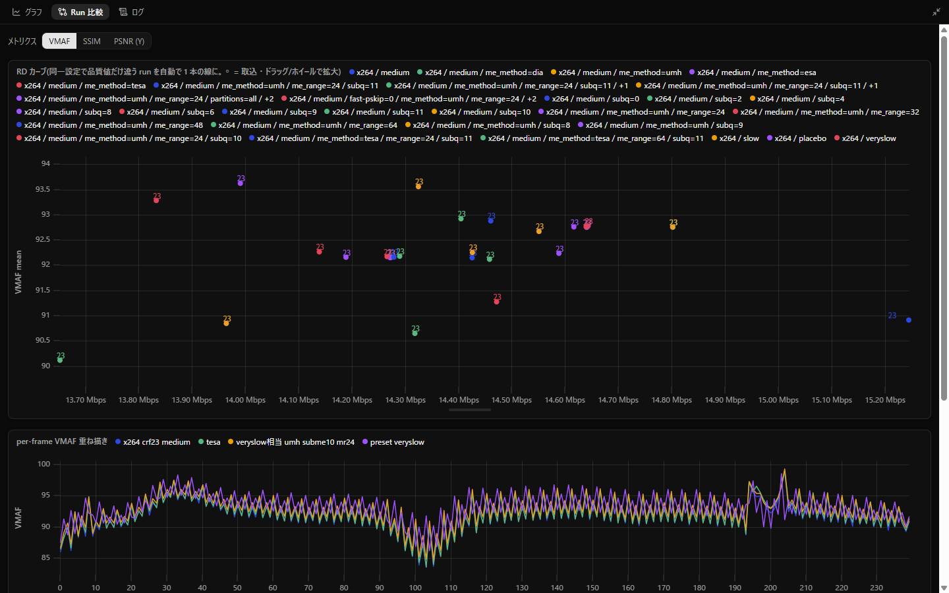Toggle the 'me_method=tesa / me_range=24 / subq=11' series
Screen dimensions: 949x593
click(360, 138)
